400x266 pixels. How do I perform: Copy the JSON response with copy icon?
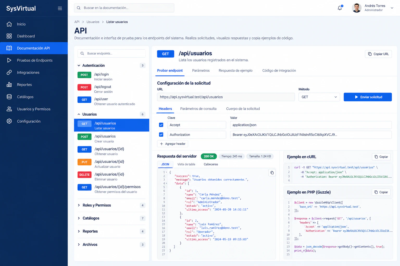pos(272,173)
